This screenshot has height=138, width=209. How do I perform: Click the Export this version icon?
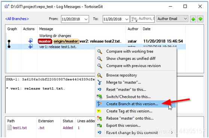point(100,126)
